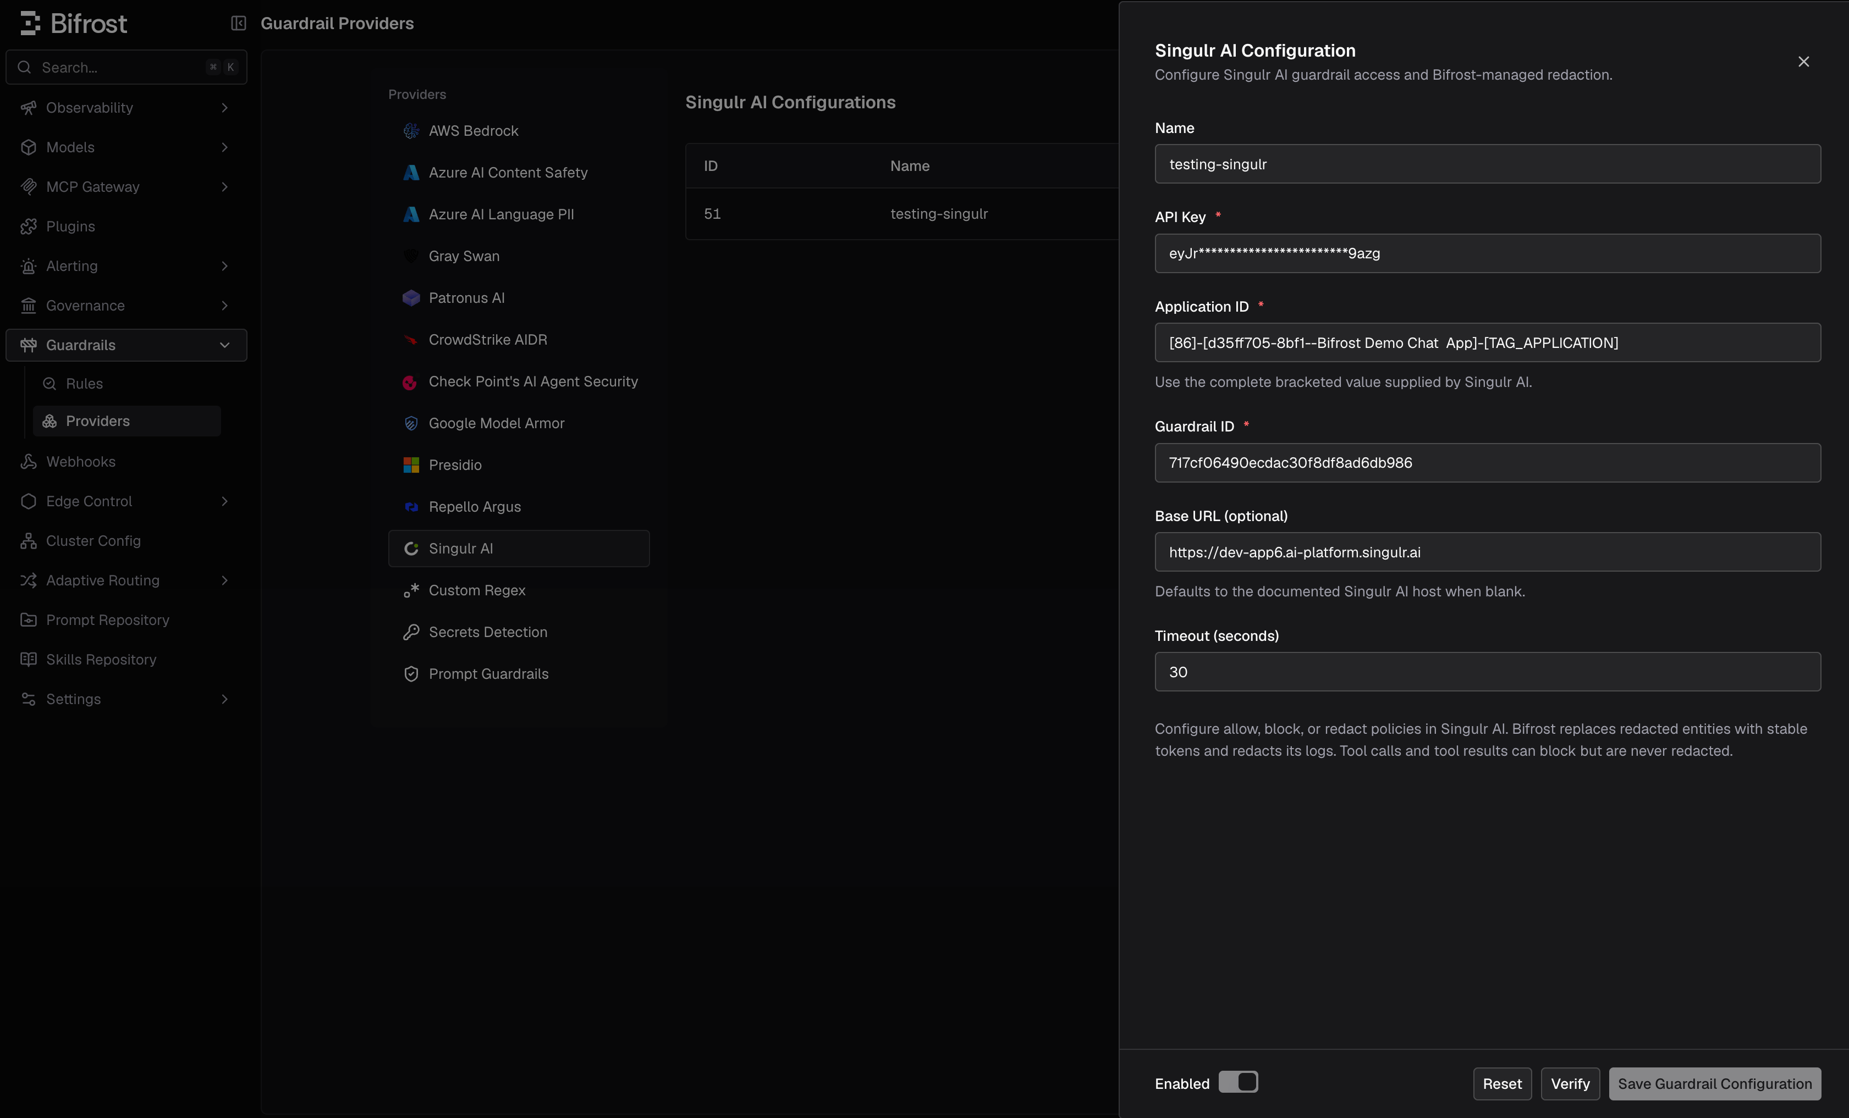Image resolution: width=1849 pixels, height=1118 pixels.
Task: Collapse the Guardrails section chevron
Action: coord(224,345)
